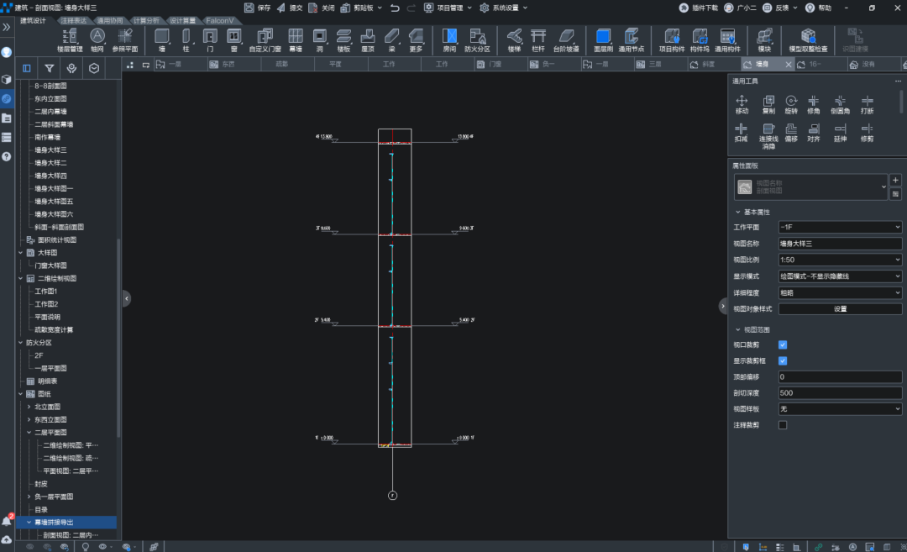Open the 视图比例 1:50 dropdown
Image resolution: width=907 pixels, height=552 pixels.
click(x=840, y=260)
